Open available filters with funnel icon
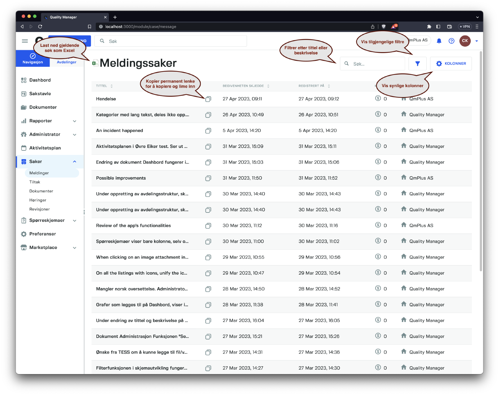The height and width of the screenshot is (395, 499). pos(417,64)
